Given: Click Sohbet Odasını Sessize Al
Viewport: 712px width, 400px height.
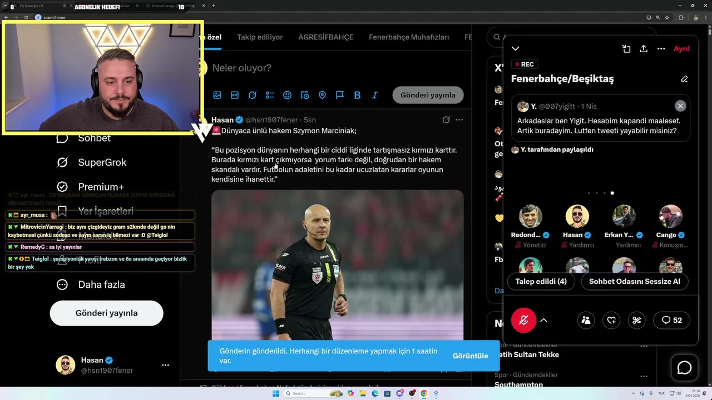Looking at the screenshot, I should [x=635, y=282].
